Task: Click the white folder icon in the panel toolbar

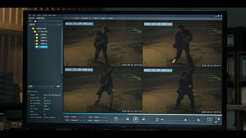Action: click(x=35, y=21)
